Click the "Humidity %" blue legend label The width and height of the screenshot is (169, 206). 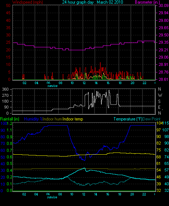33,119
